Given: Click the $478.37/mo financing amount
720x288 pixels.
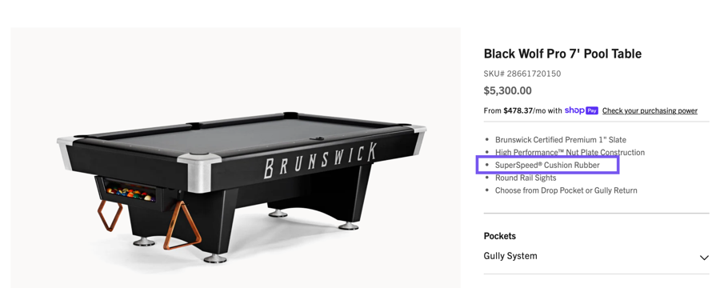Looking at the screenshot, I should [522, 110].
